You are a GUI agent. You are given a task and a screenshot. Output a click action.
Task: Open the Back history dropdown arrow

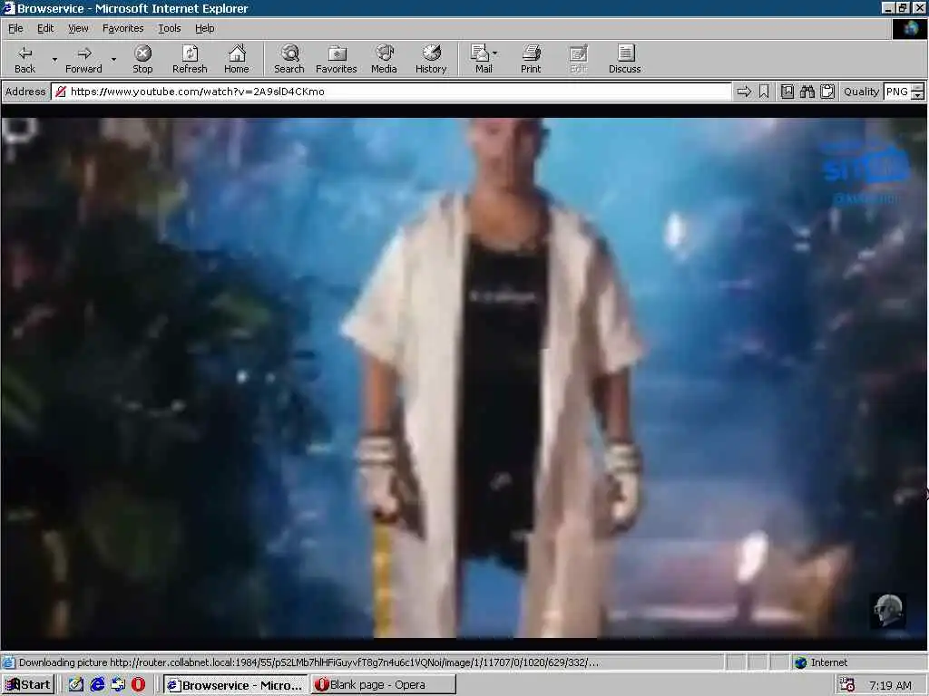54,59
